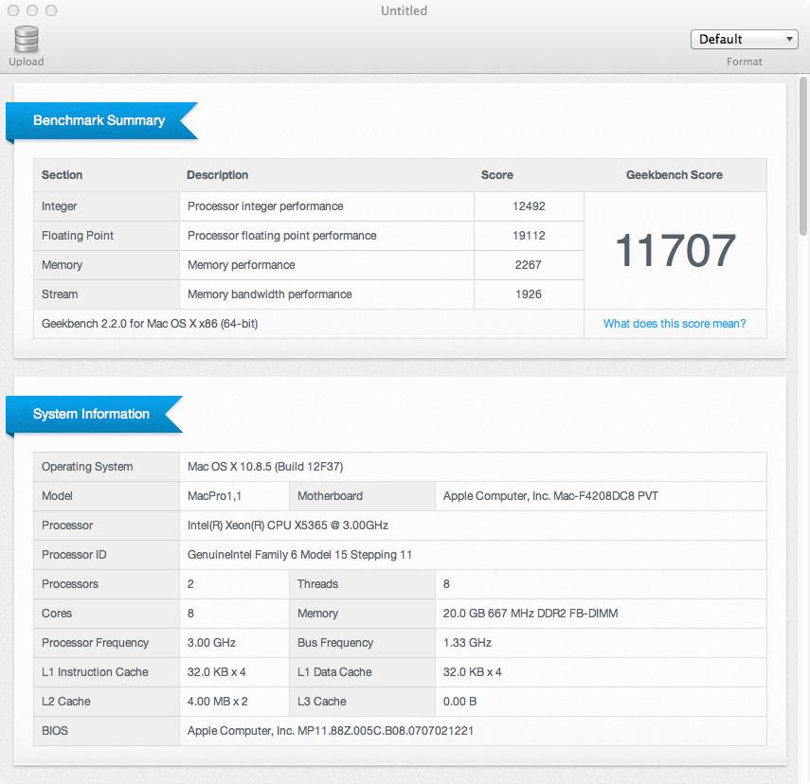Select the Xeon X5365 processor value
The width and height of the screenshot is (810, 784).
pos(287,526)
